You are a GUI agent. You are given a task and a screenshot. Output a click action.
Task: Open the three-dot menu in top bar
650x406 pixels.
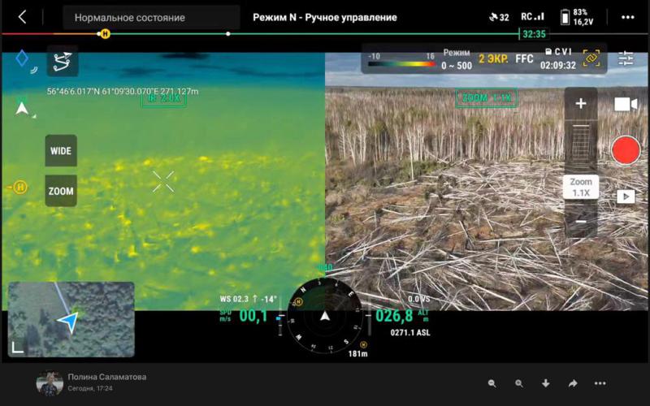627,17
